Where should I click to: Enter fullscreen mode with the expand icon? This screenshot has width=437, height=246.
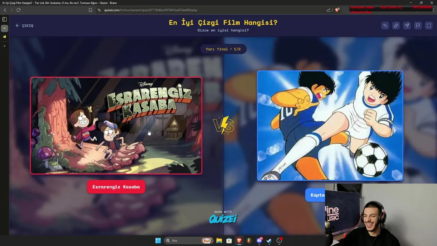point(428,26)
